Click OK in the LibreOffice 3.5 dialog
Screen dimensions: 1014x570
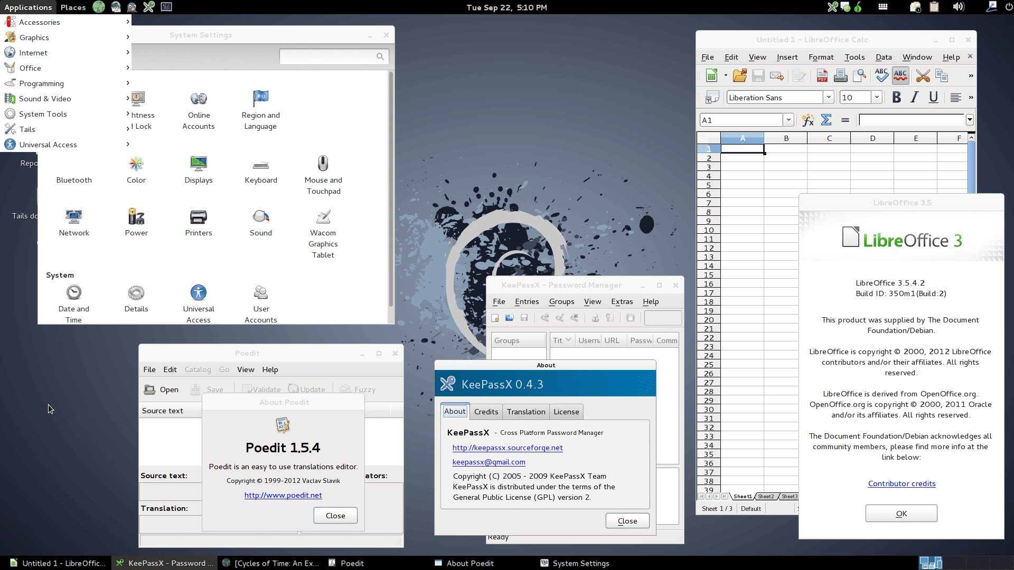coord(901,514)
